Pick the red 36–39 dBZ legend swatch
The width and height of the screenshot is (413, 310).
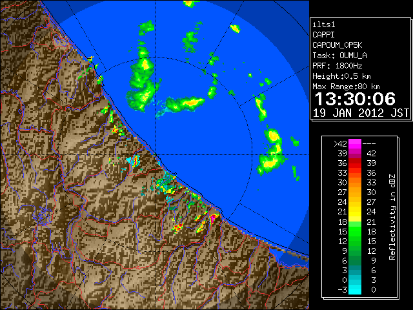355,163
